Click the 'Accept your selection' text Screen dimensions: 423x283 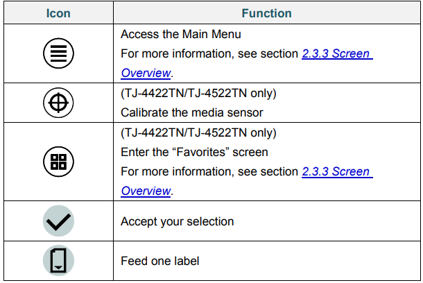(x=177, y=221)
